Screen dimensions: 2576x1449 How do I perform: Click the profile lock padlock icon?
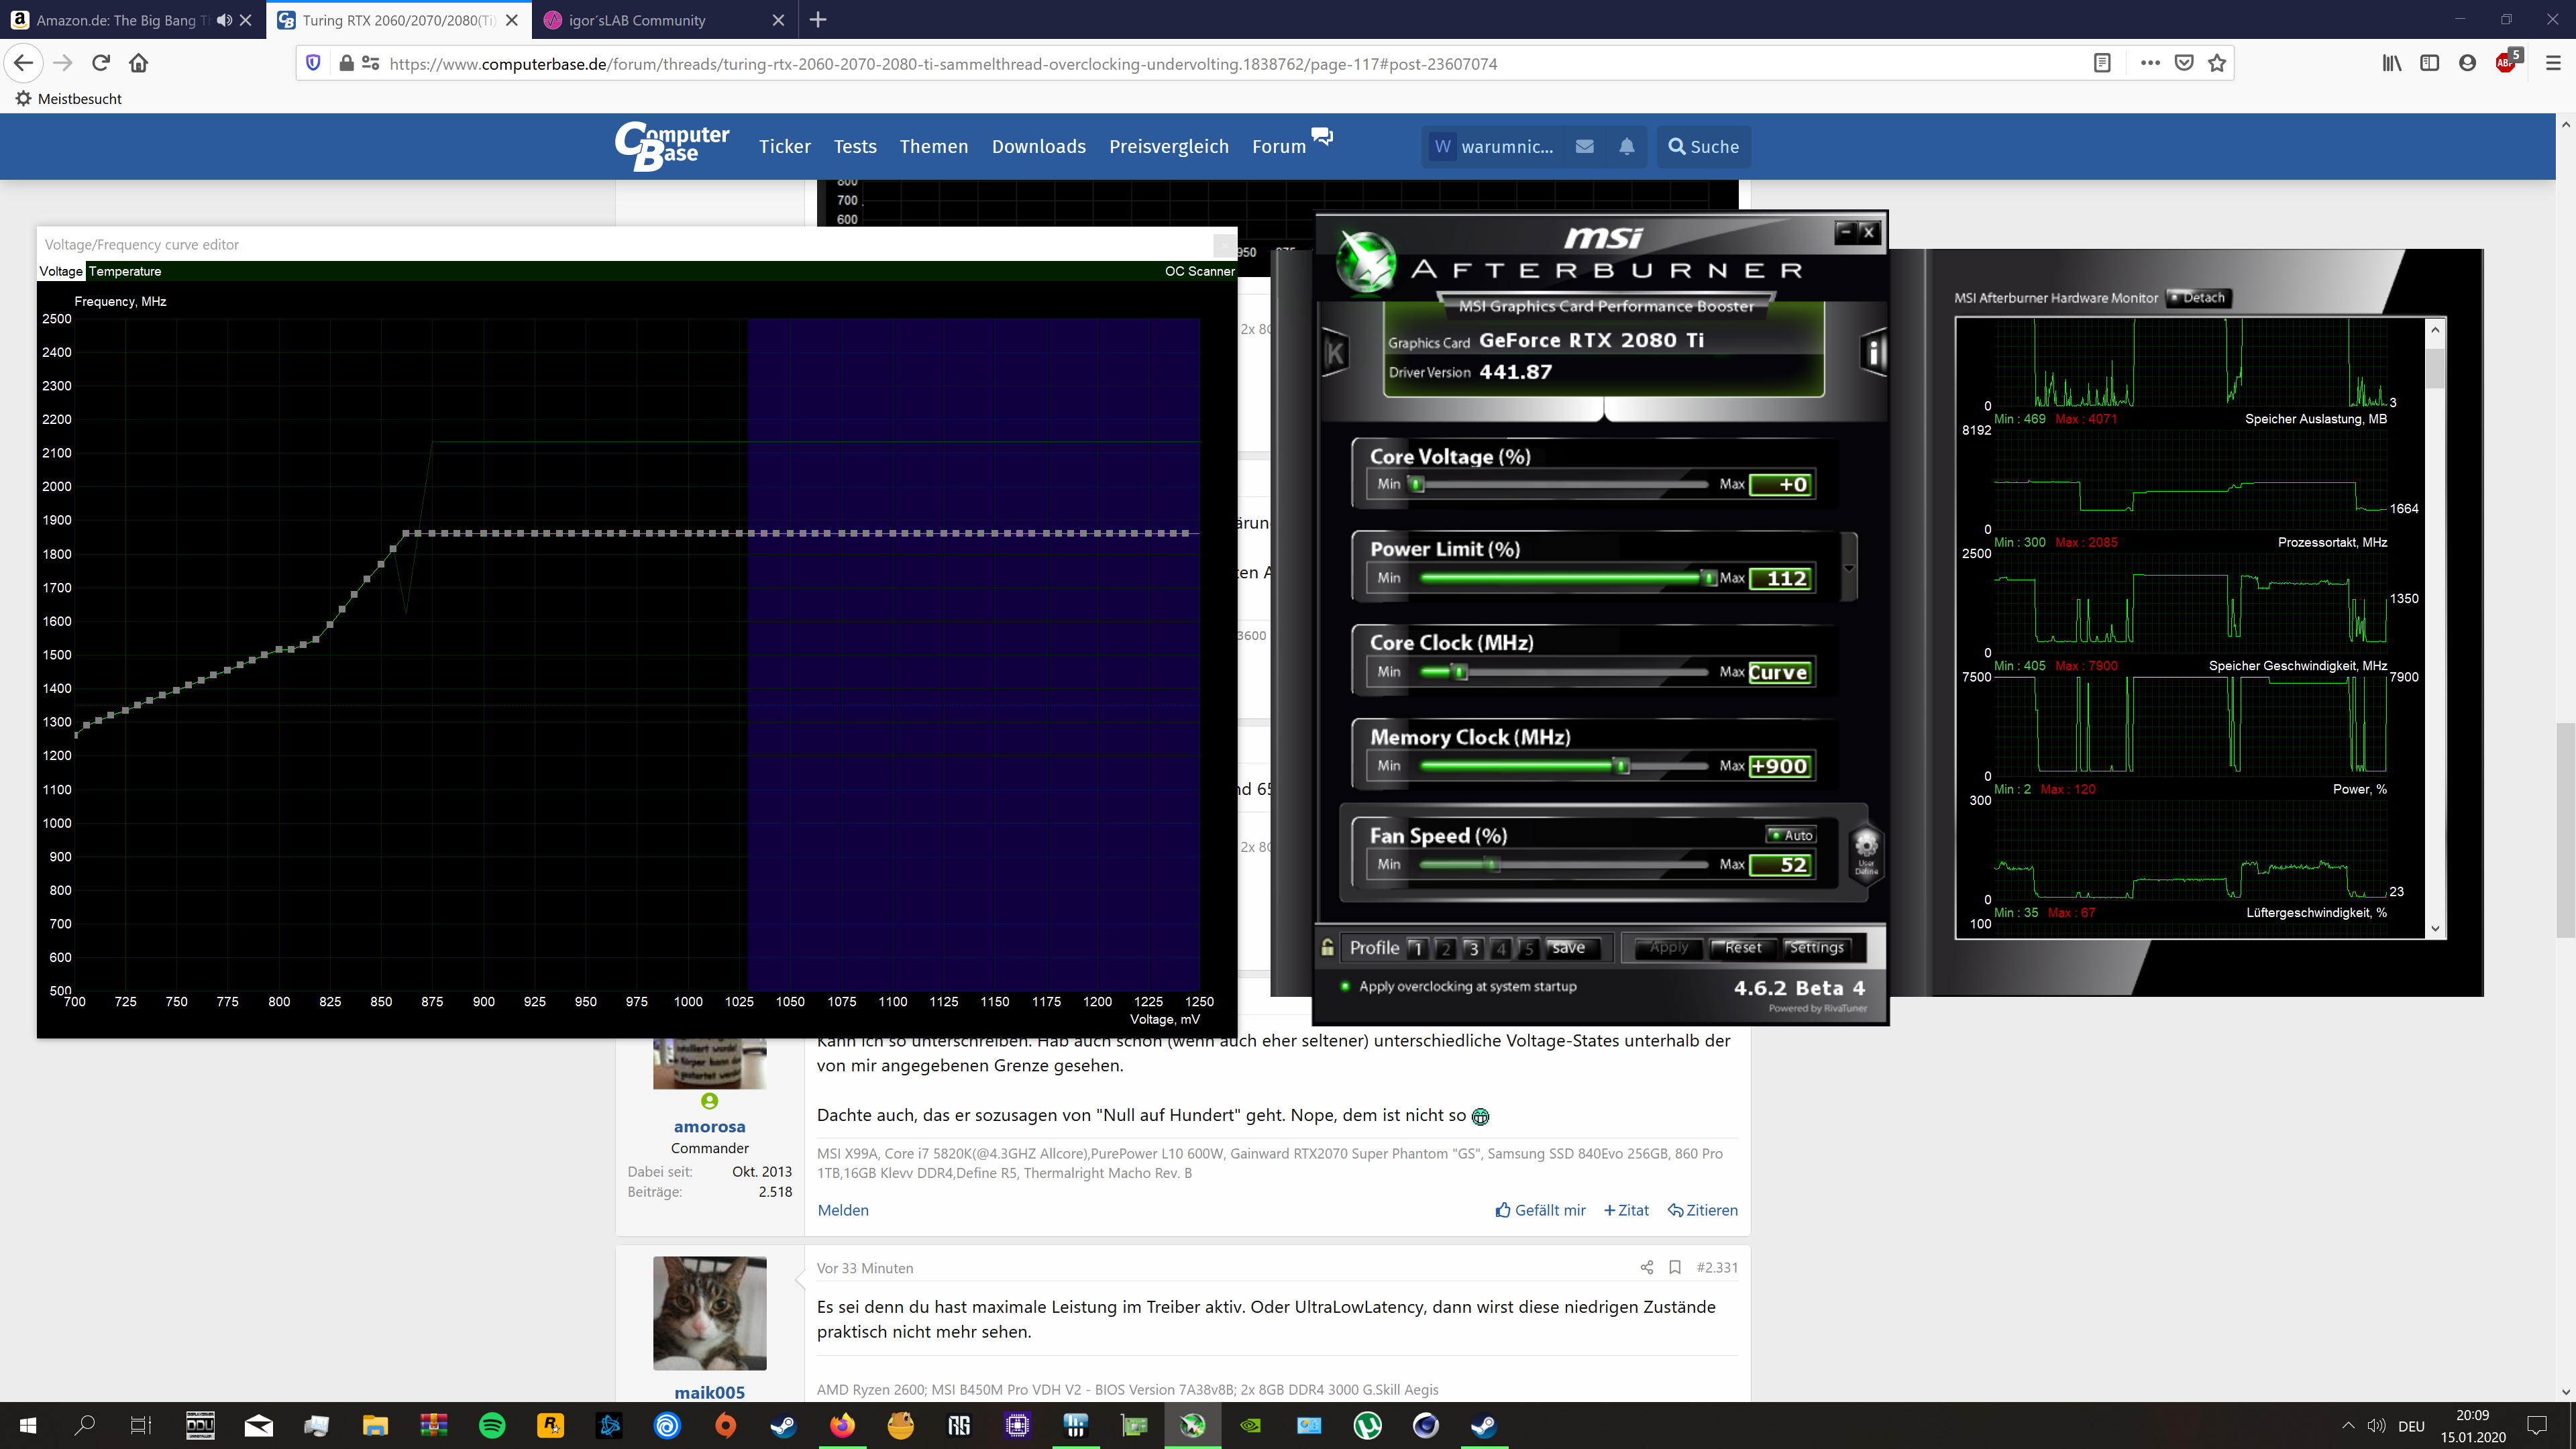coord(1327,947)
